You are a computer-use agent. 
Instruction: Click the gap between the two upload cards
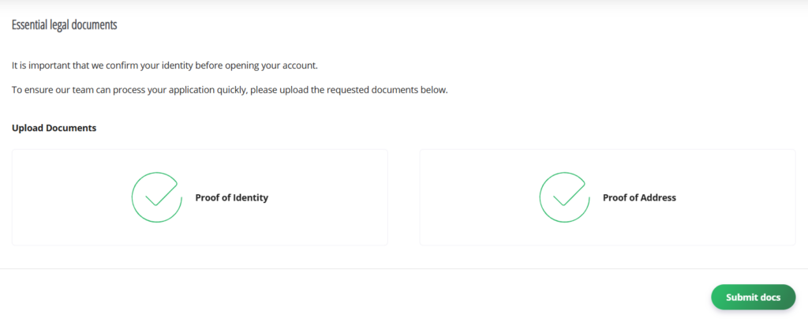tap(403, 197)
